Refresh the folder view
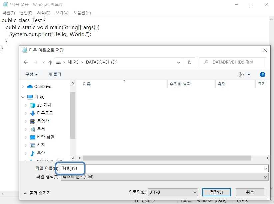 189,62
